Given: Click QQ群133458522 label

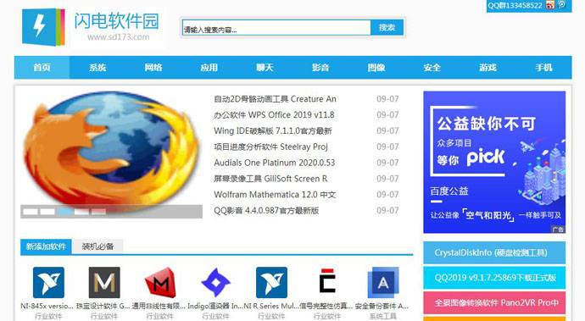Looking at the screenshot, I should coord(515,5).
